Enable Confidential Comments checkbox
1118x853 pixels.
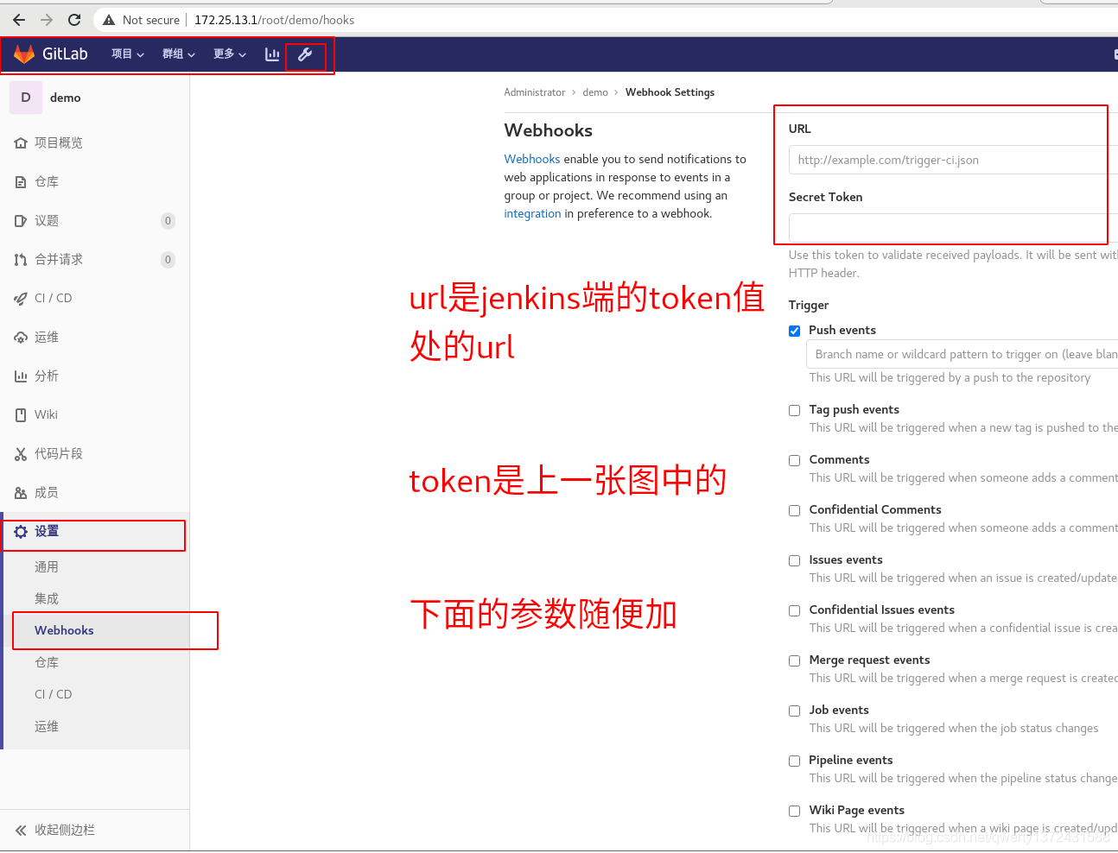coord(794,510)
